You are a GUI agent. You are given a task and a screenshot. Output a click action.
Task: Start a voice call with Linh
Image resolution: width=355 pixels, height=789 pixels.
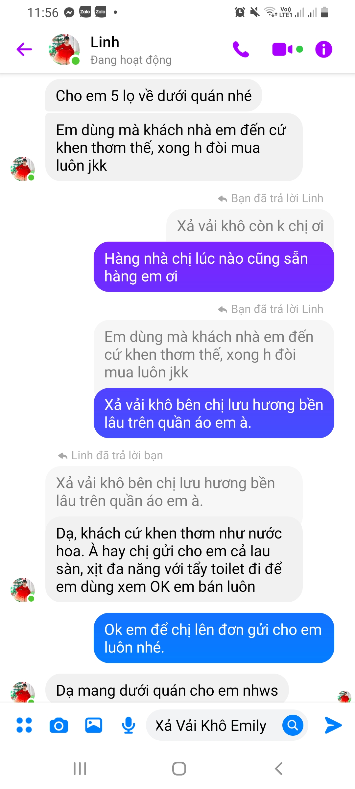[x=241, y=49]
